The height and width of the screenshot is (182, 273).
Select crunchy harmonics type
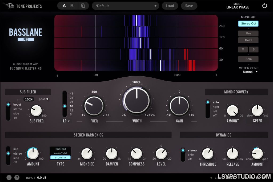pyautogui.click(x=60, y=157)
